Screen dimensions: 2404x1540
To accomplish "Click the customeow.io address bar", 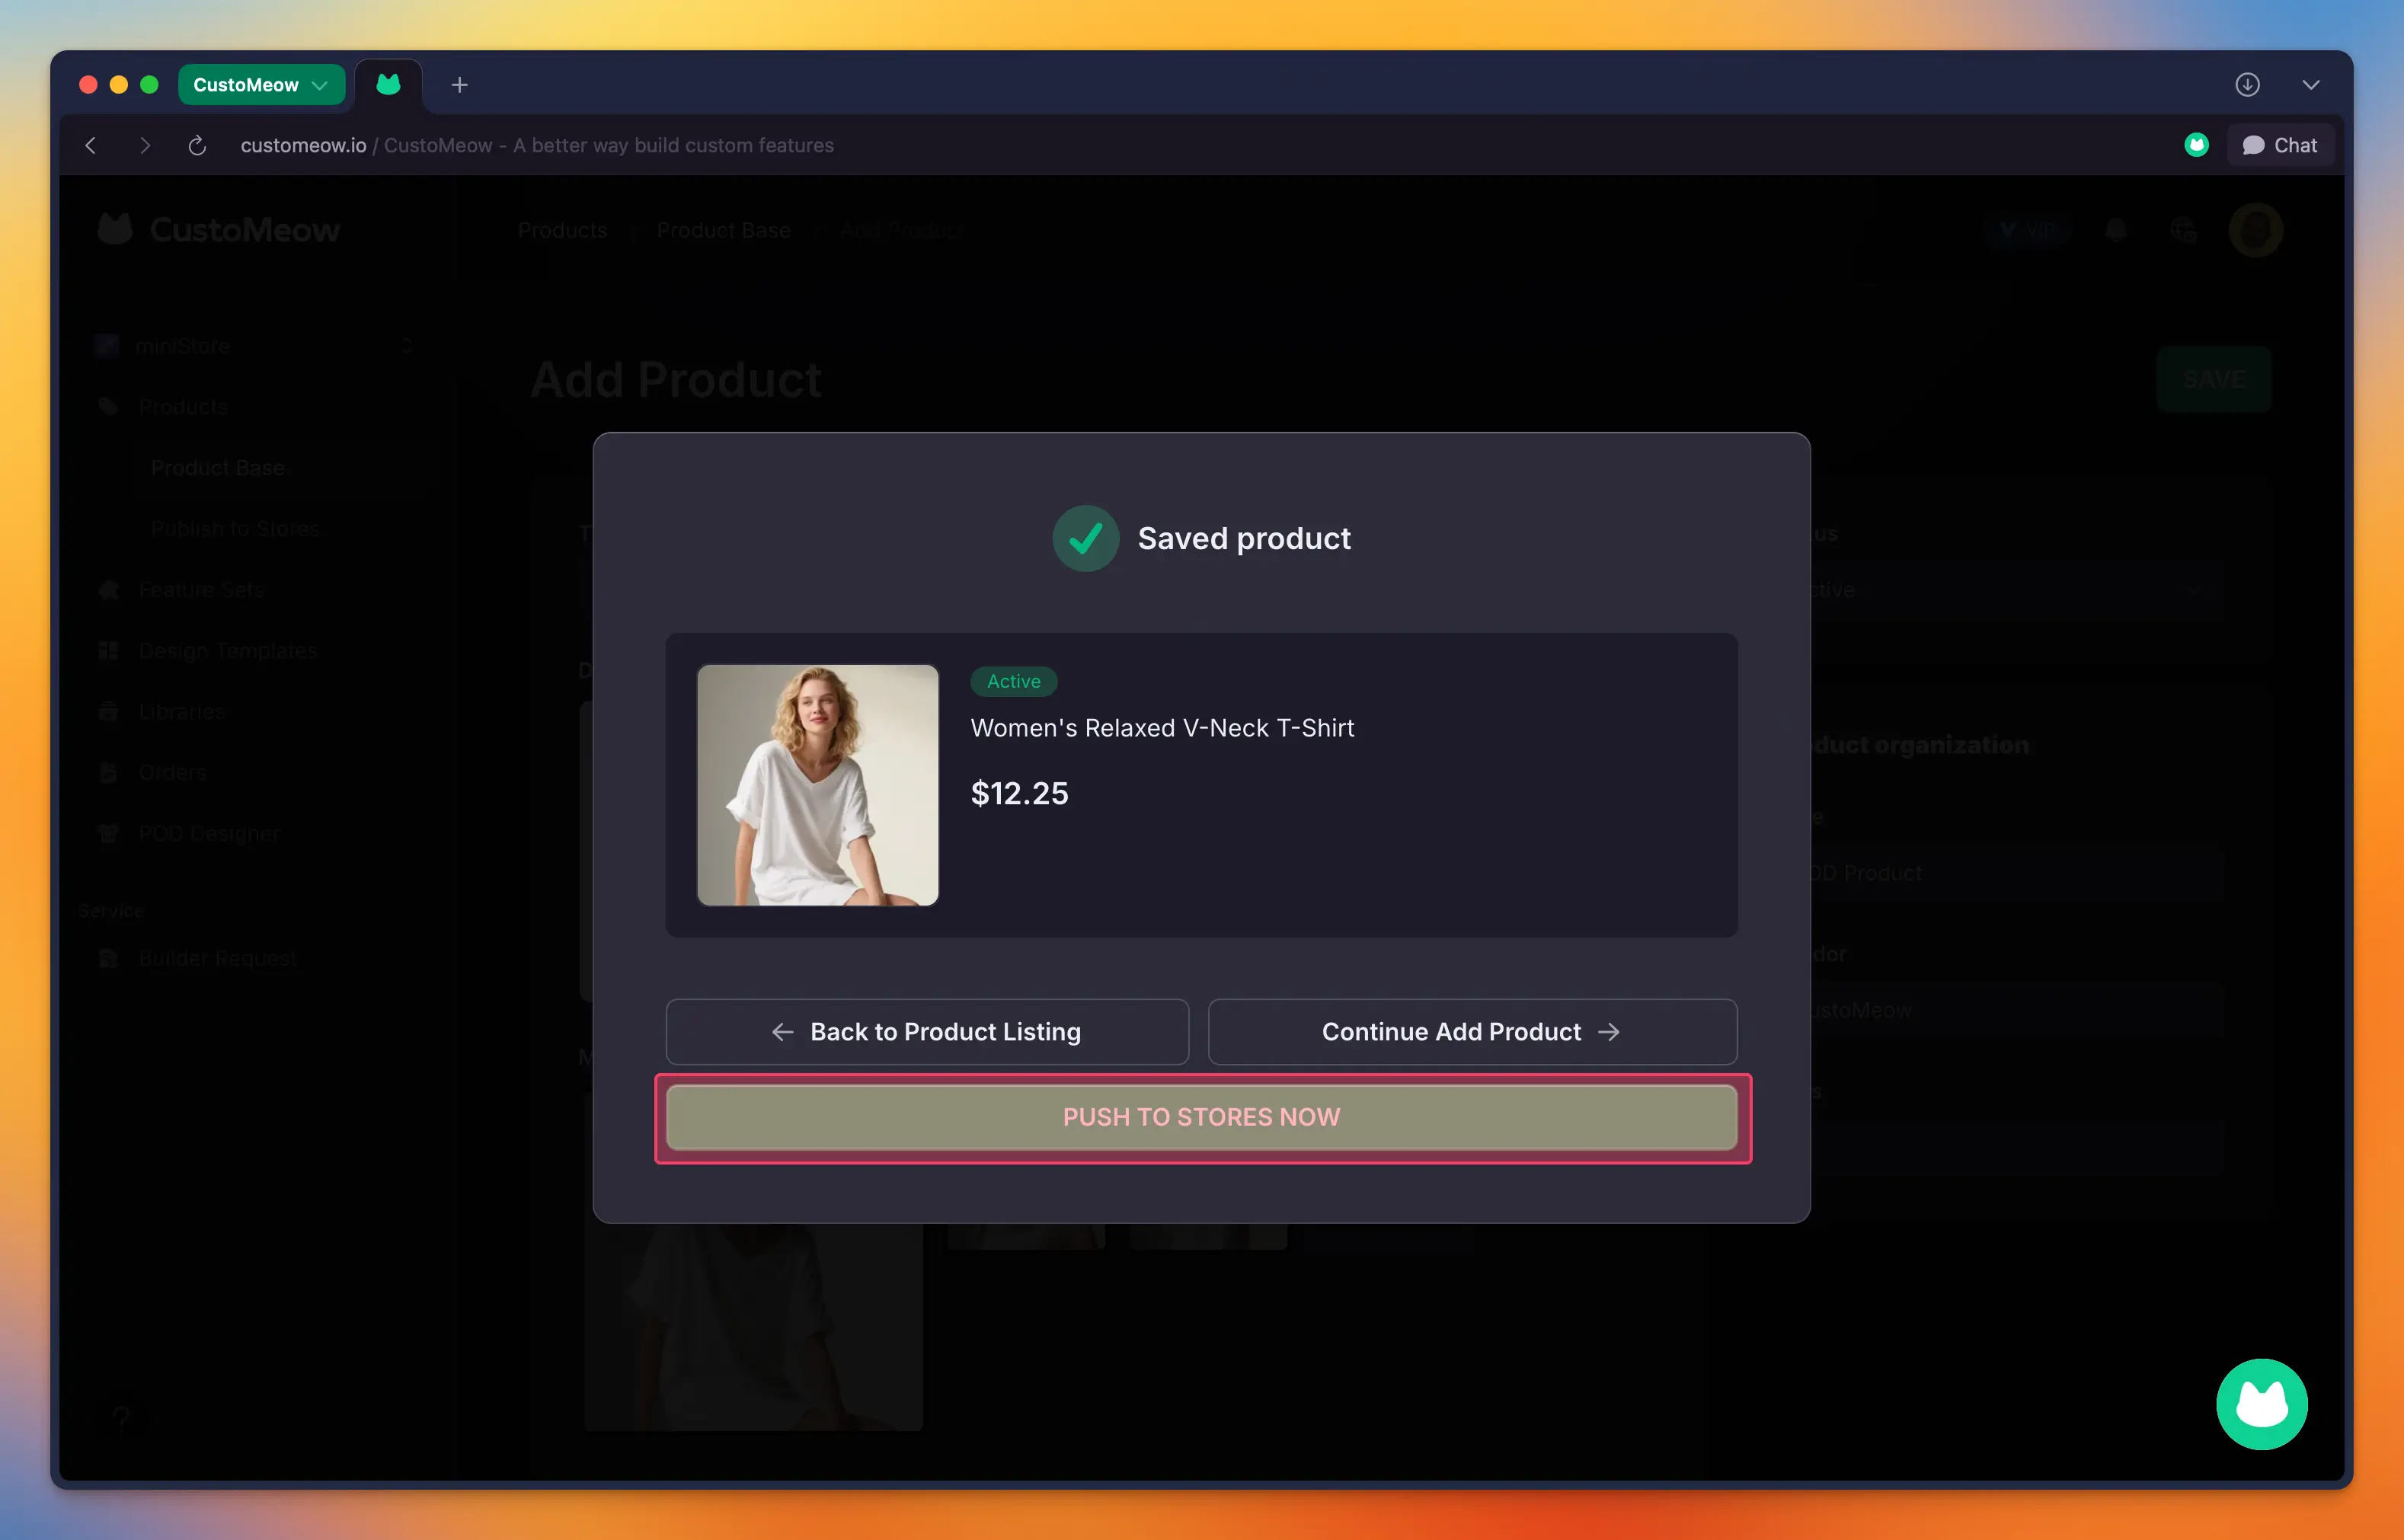I will (537, 145).
